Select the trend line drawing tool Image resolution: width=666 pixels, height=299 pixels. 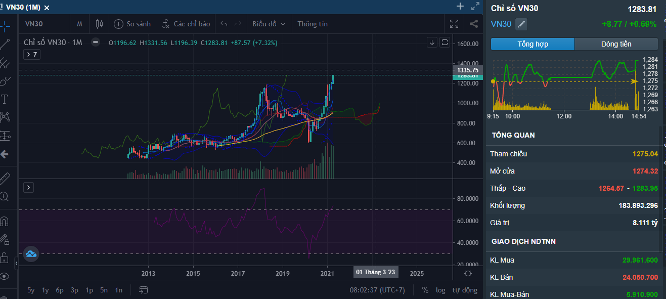(5, 44)
